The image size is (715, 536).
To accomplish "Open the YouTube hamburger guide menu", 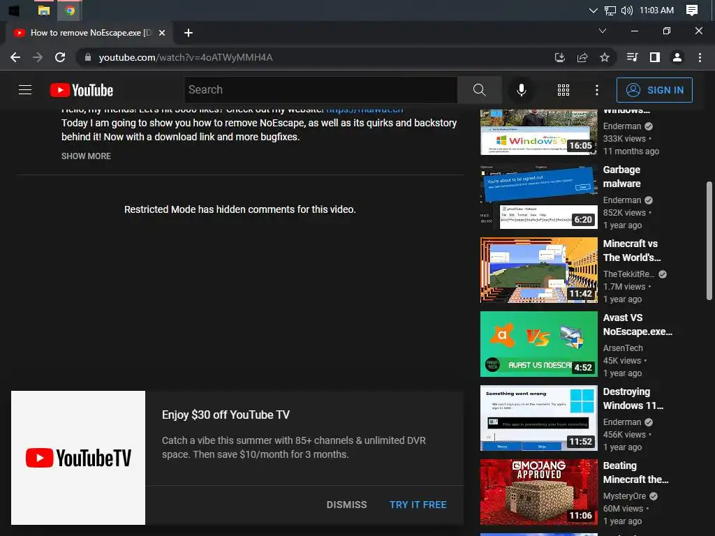I will [x=25, y=90].
